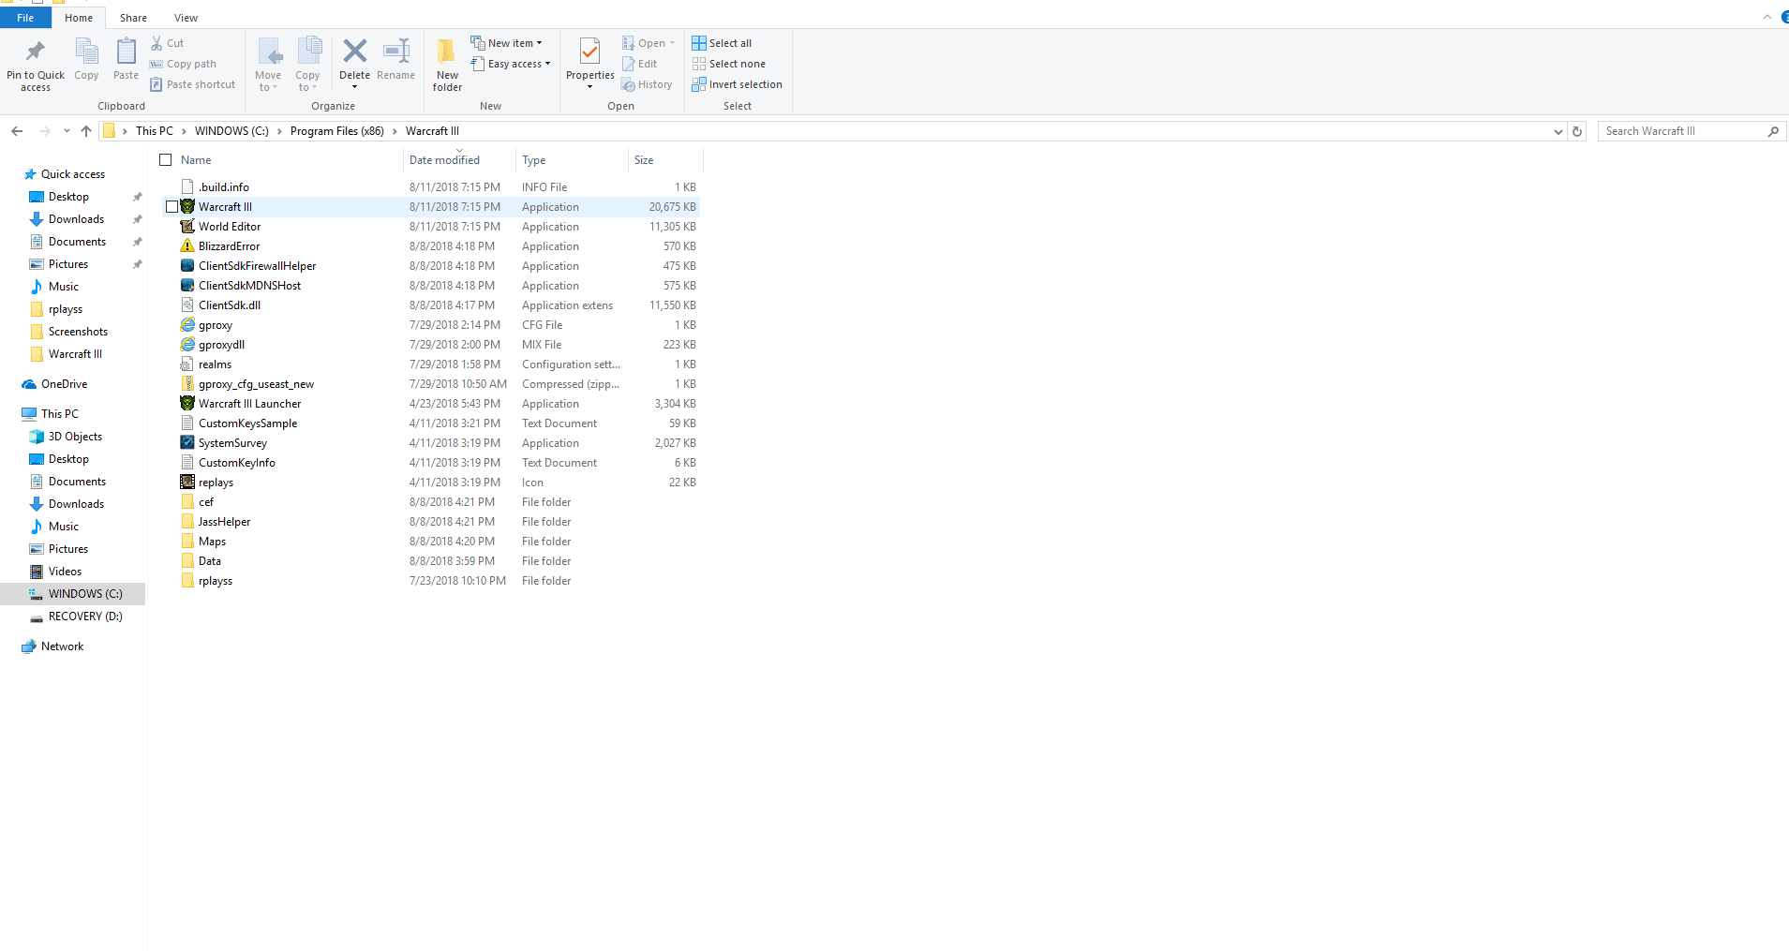Click the Properties checkmark icon

(589, 51)
